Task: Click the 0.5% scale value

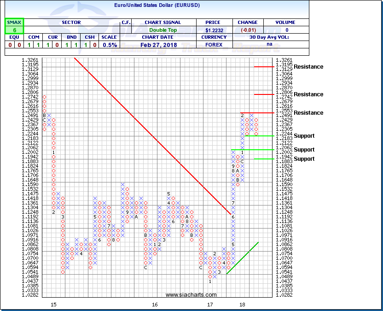Action: point(110,45)
